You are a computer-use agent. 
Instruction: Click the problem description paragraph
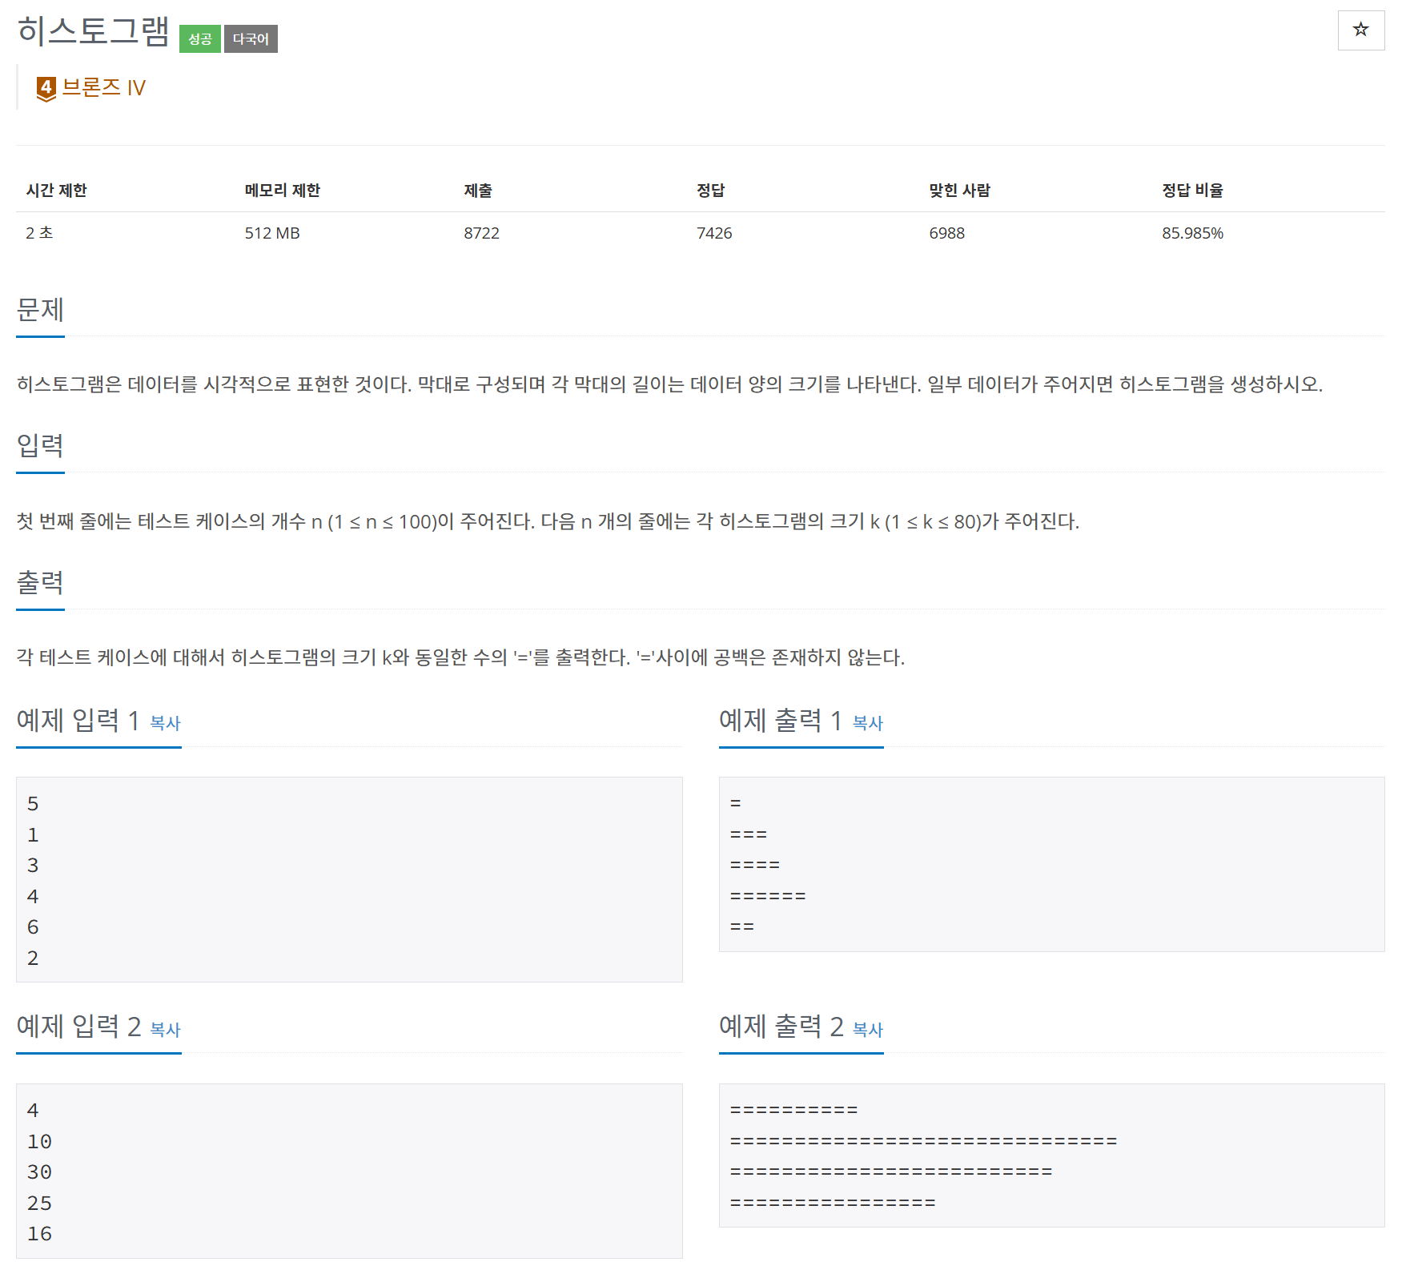[x=669, y=384]
